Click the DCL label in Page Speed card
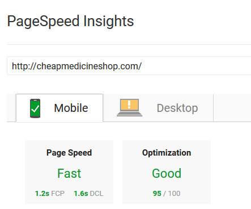 (96, 194)
